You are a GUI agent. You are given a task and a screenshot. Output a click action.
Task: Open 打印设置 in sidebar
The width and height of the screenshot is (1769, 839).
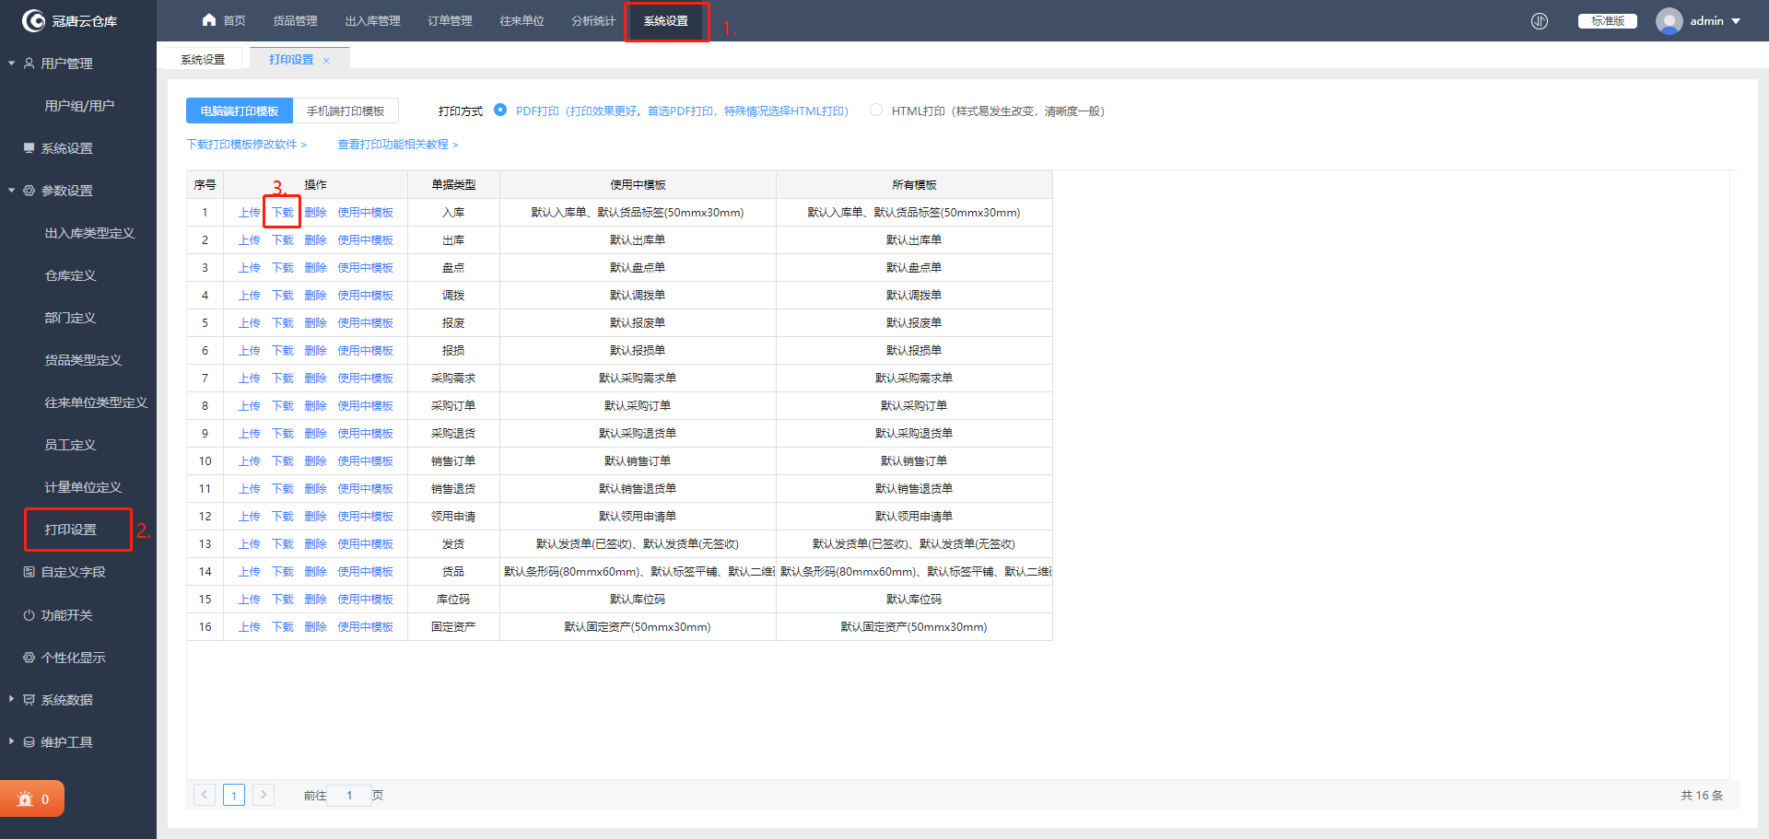pos(70,530)
